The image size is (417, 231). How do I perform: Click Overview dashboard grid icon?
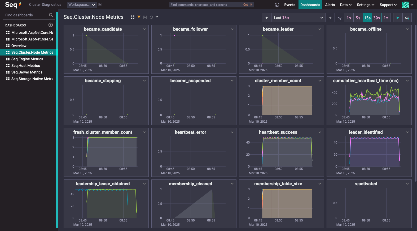click(8, 46)
